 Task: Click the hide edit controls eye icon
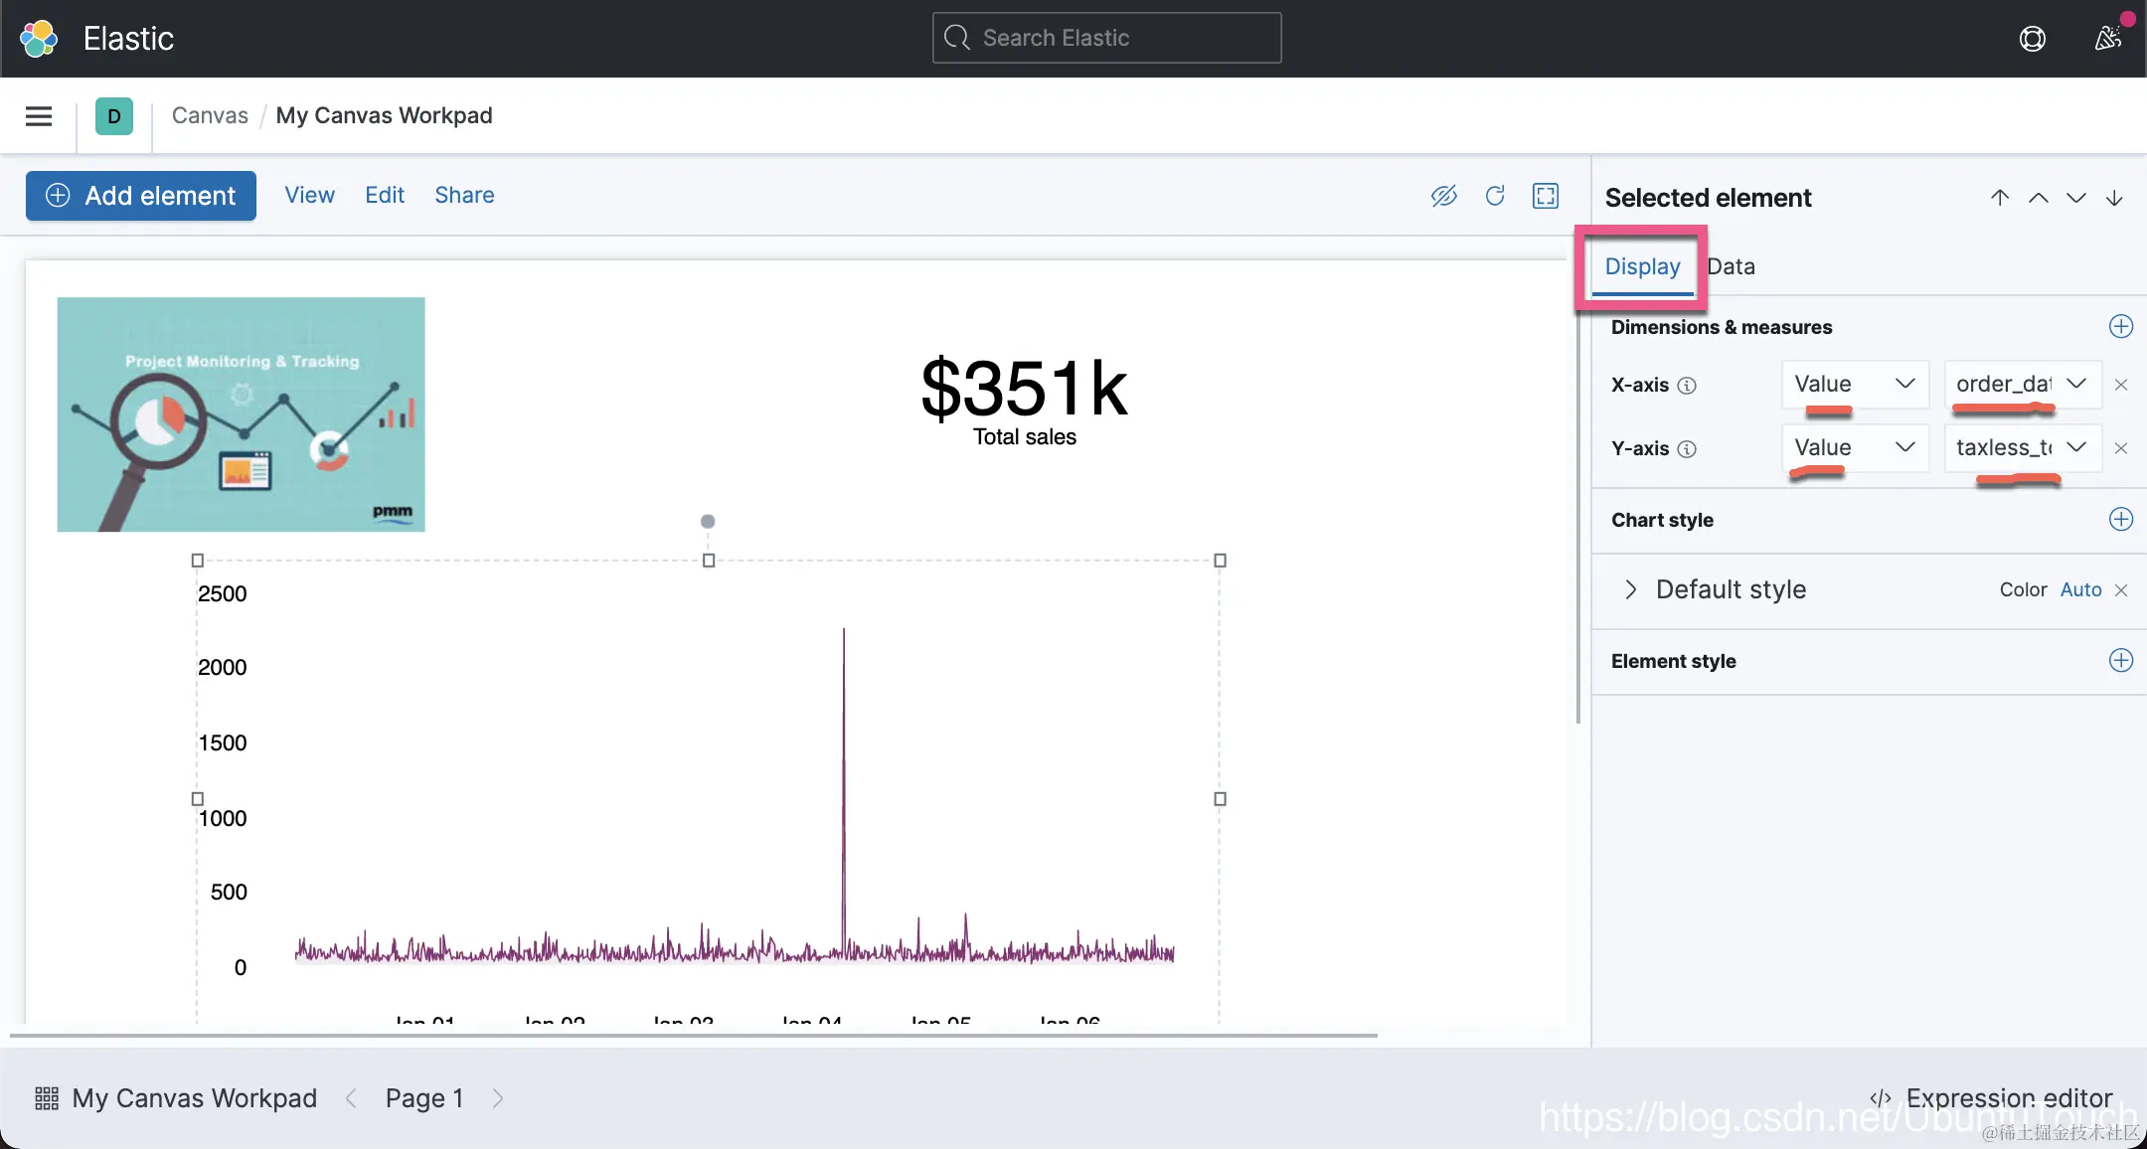tap(1443, 196)
